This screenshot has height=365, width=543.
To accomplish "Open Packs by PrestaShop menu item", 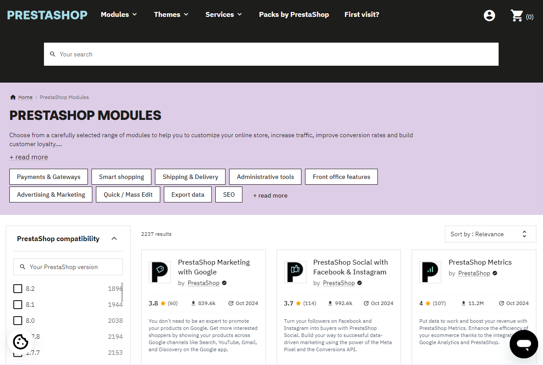I will click(x=294, y=15).
